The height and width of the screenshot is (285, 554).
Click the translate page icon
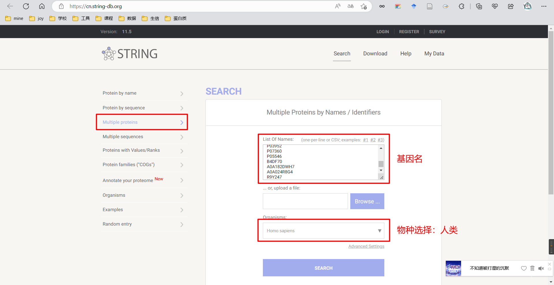point(351,6)
